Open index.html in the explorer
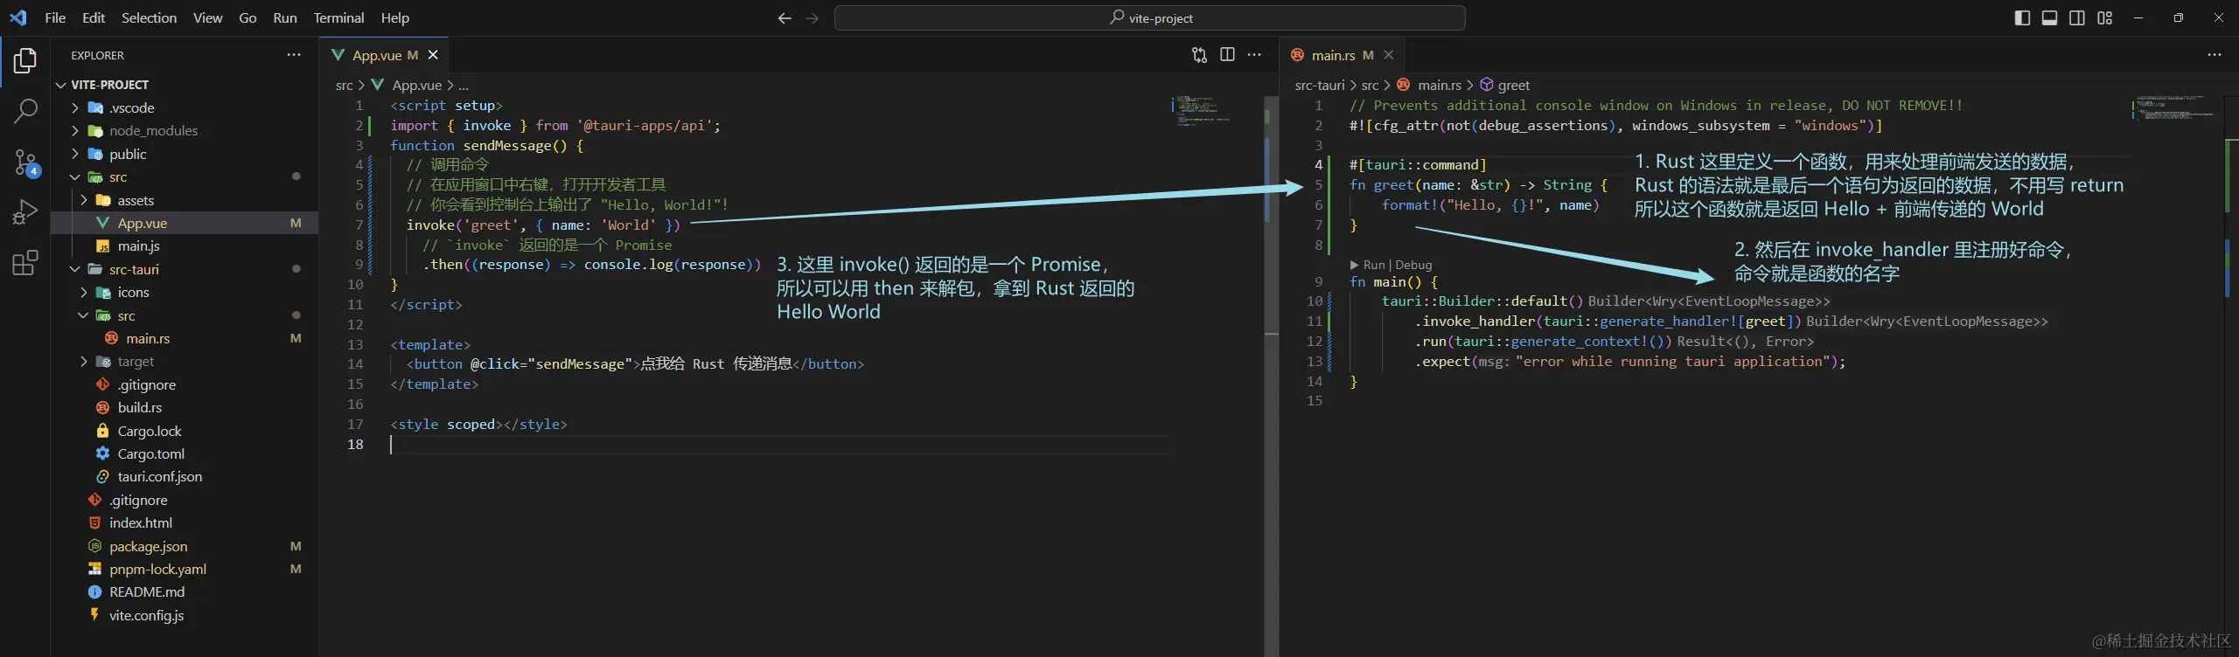2239x657 pixels. [x=185, y=522]
